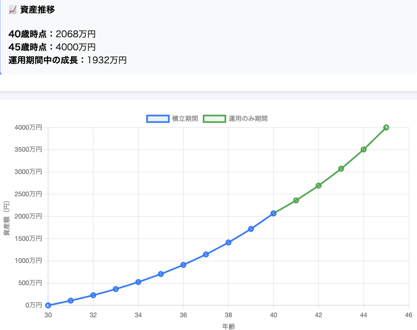Click the 40歳時点 2068万円 summary line
417x330 pixels.
click(52, 34)
